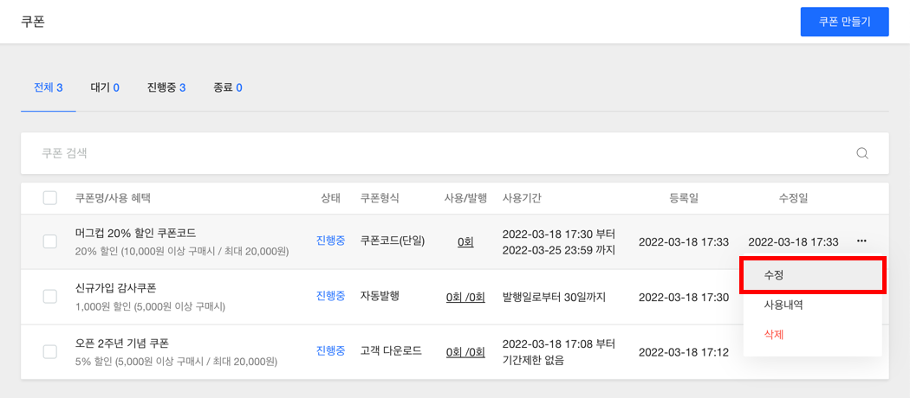Go to the 종료 tab
The height and width of the screenshot is (398, 910).
(x=228, y=87)
